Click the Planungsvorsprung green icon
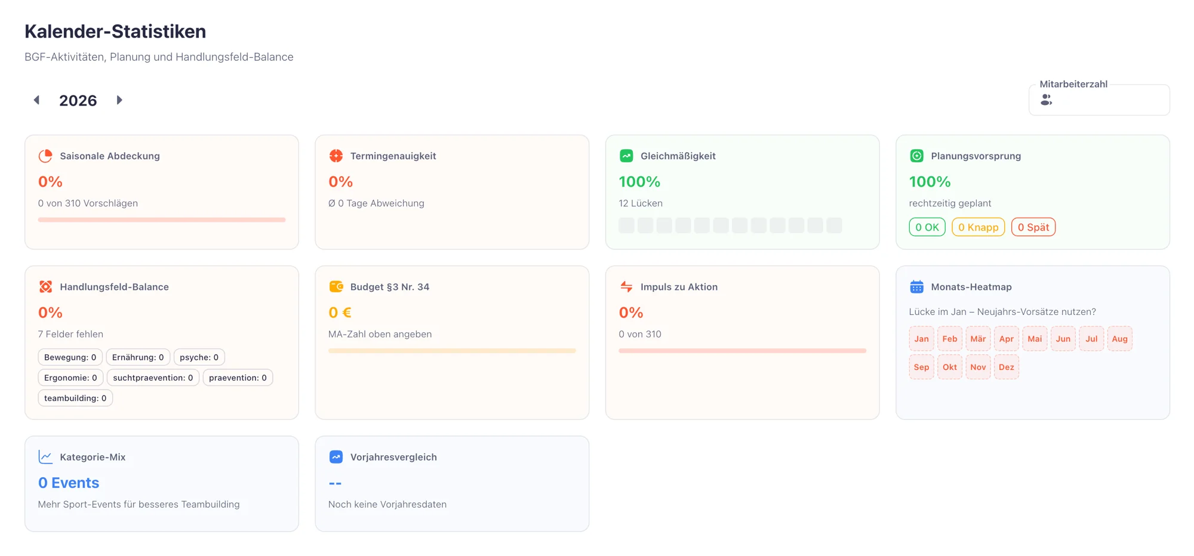 coord(916,156)
